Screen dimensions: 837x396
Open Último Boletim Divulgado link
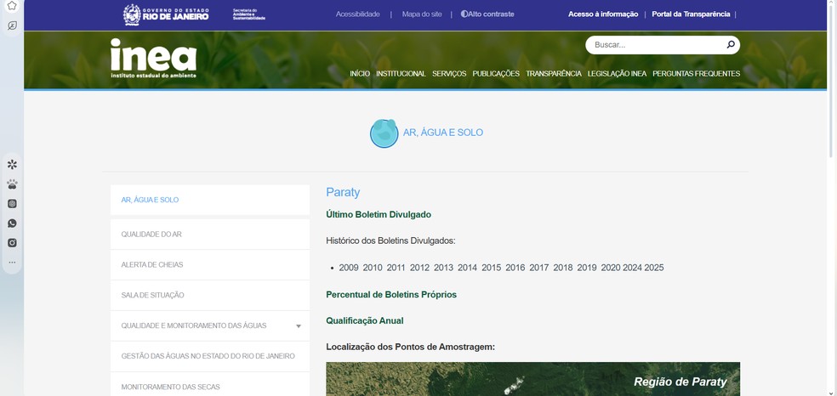point(379,215)
